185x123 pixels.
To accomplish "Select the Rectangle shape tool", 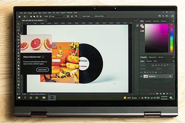I will [18, 81].
